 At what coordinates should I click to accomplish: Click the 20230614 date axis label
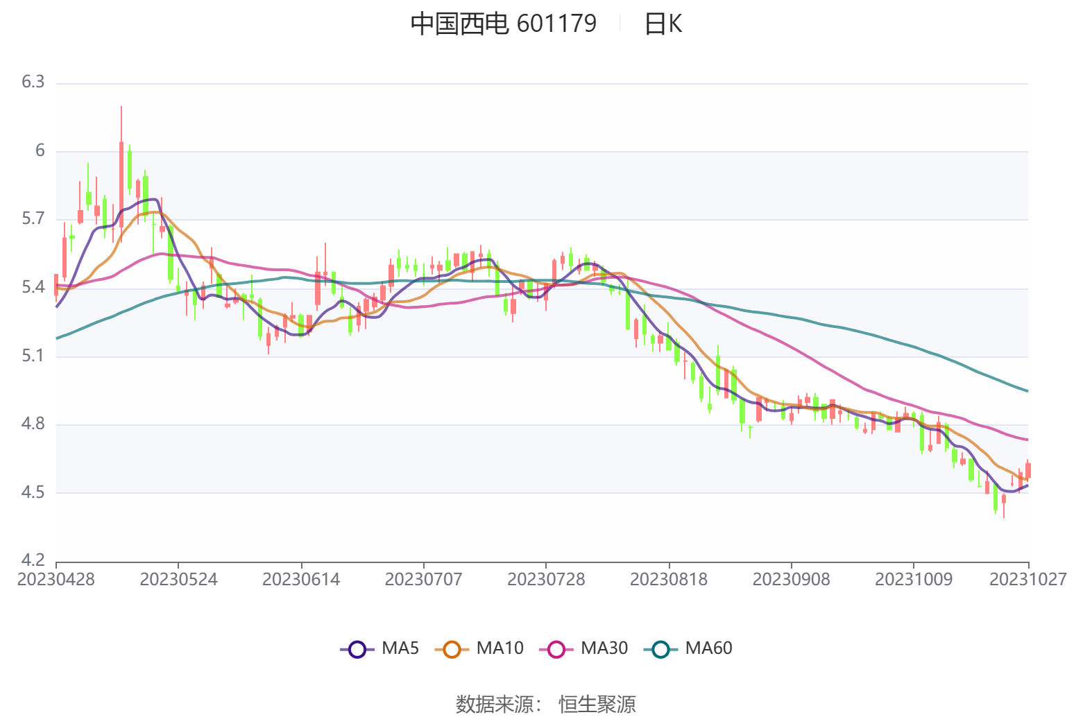pyautogui.click(x=301, y=580)
